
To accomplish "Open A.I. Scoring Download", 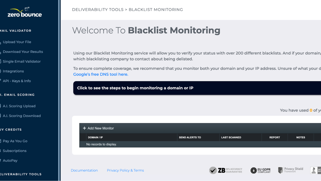I will click(22, 116).
